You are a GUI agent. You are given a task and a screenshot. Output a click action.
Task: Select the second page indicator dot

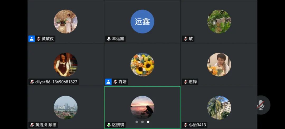click(x=142, y=122)
